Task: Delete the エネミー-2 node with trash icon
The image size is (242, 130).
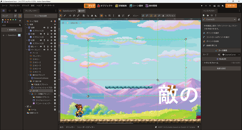Action: click(55, 62)
